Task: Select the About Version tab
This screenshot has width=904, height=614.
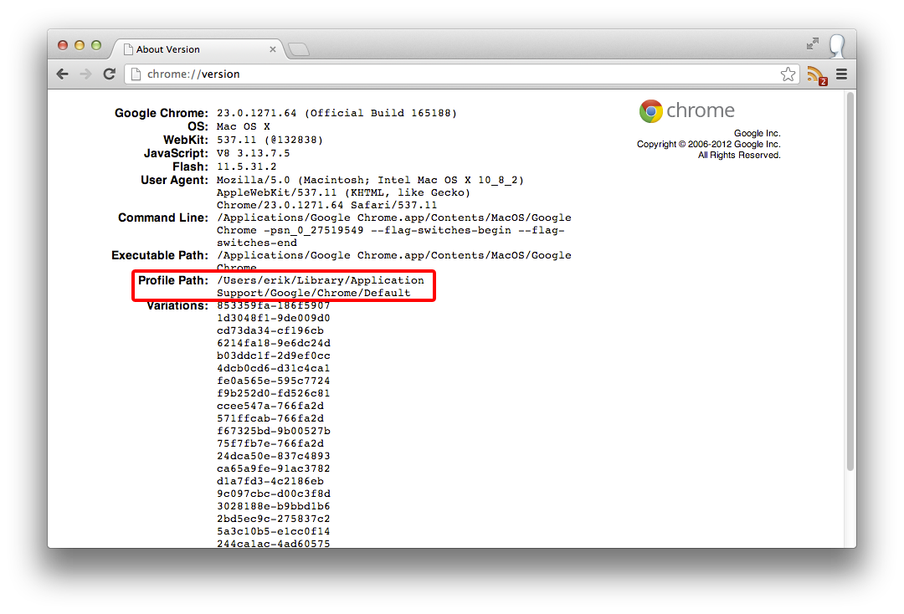Action: [198, 49]
